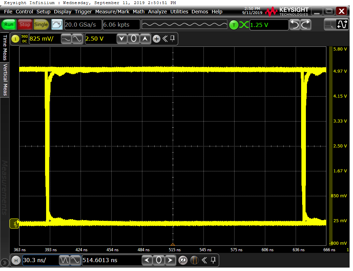Click the 514.6013 ns horizontal position field
353x271 pixels.
click(x=112, y=260)
